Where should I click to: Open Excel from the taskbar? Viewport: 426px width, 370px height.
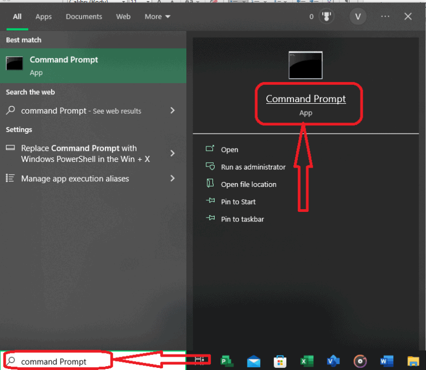[x=307, y=361]
